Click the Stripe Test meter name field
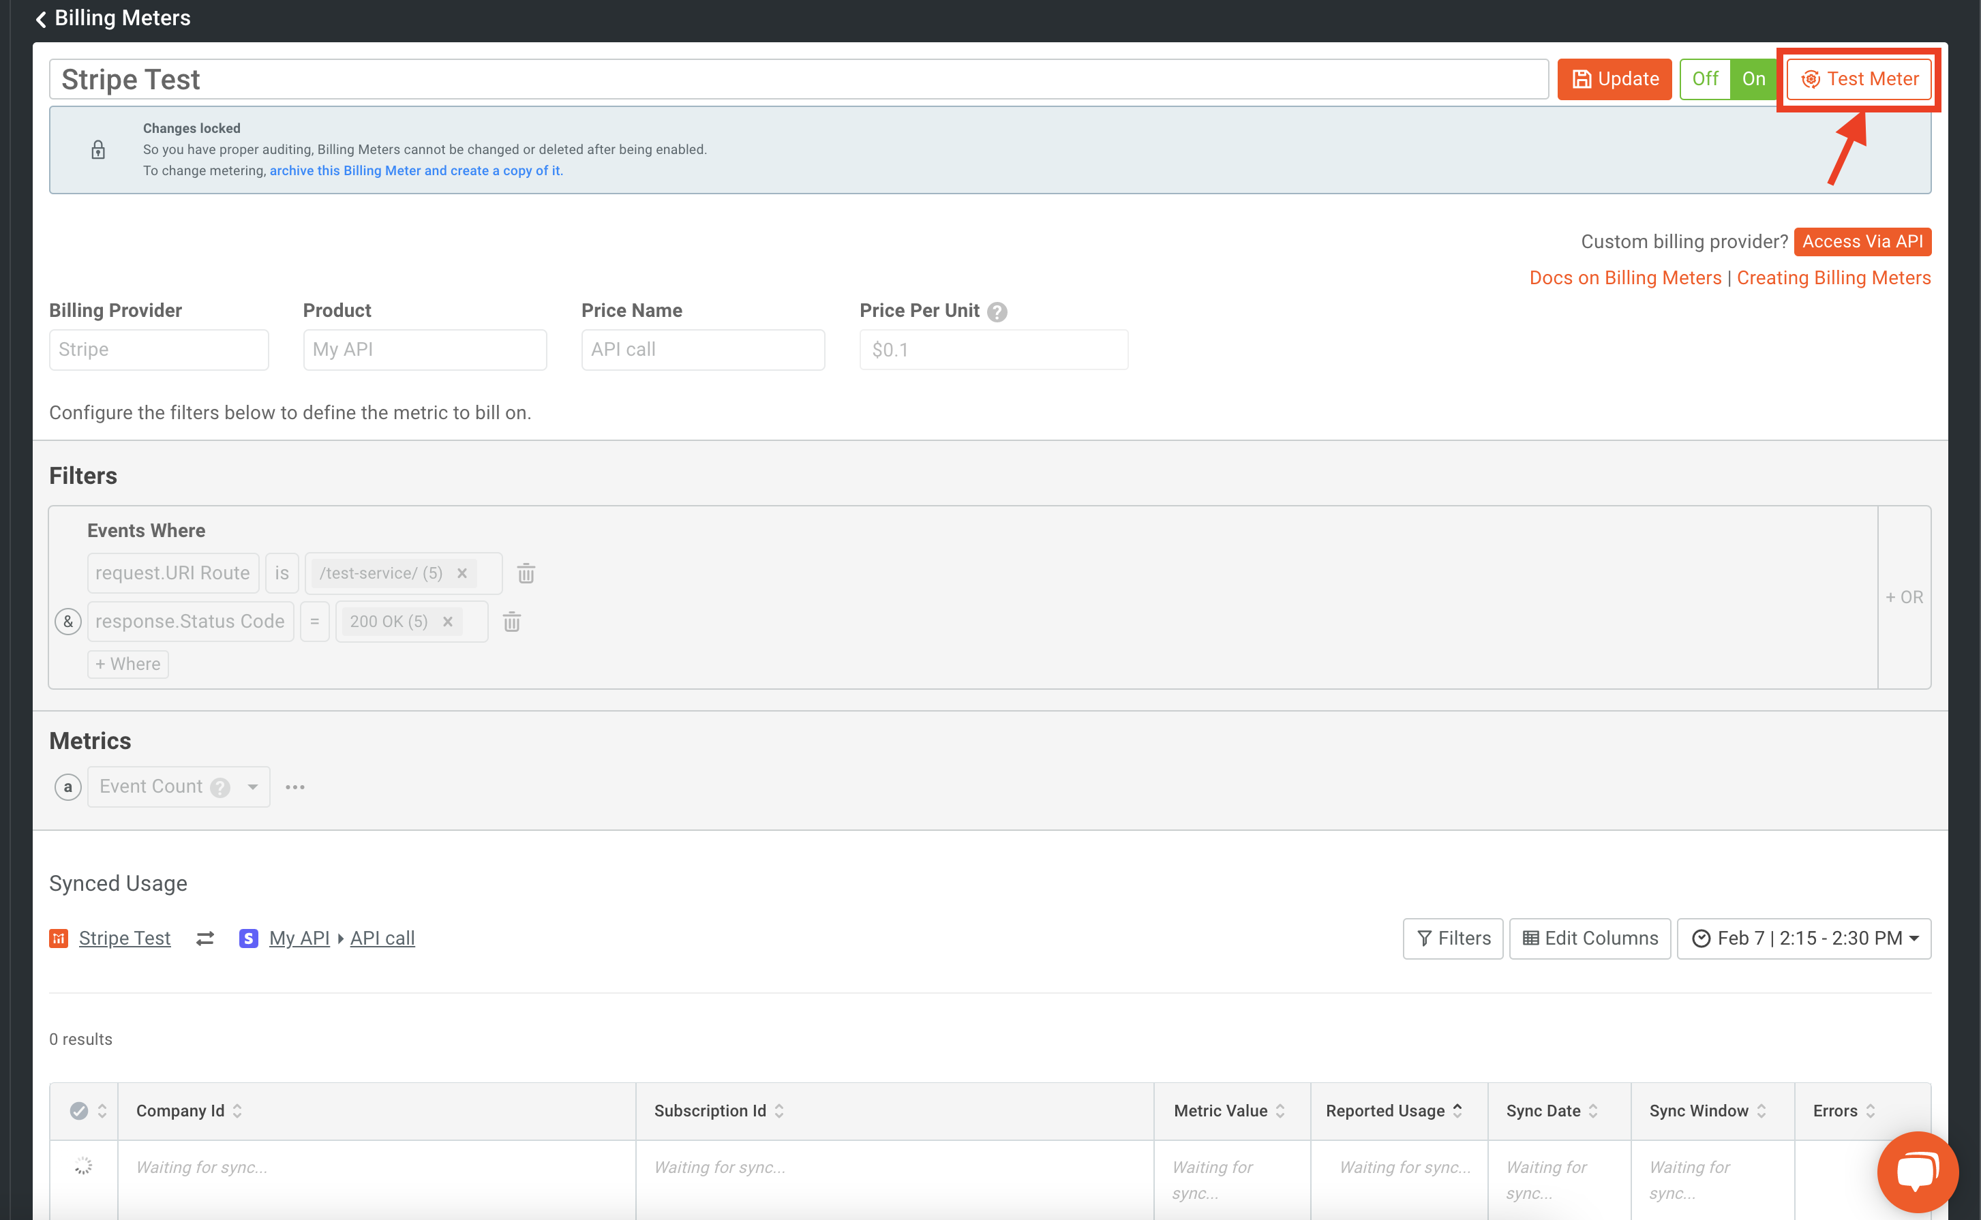This screenshot has width=1981, height=1220. point(798,79)
